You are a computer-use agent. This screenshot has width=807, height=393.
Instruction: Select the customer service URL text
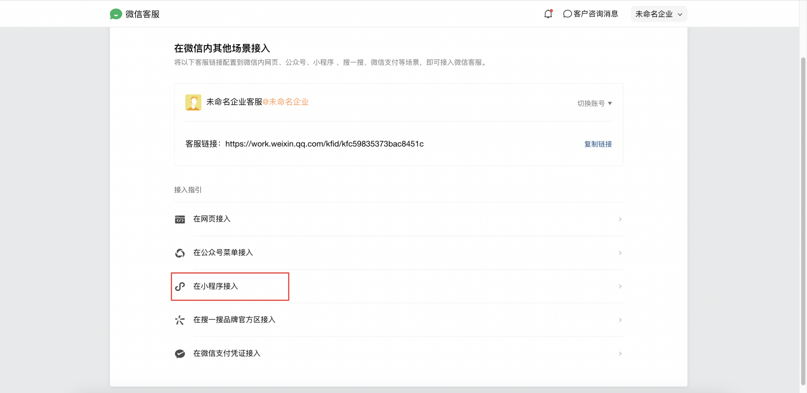coord(324,144)
